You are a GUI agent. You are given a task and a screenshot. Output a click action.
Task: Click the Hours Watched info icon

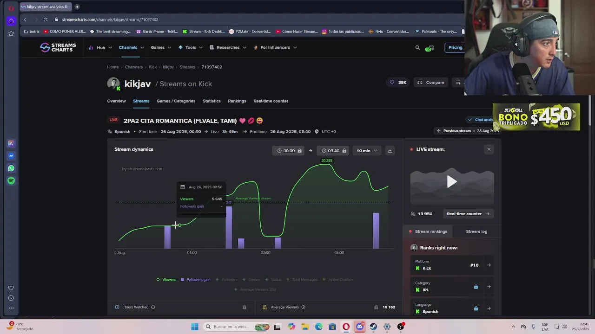point(153,307)
